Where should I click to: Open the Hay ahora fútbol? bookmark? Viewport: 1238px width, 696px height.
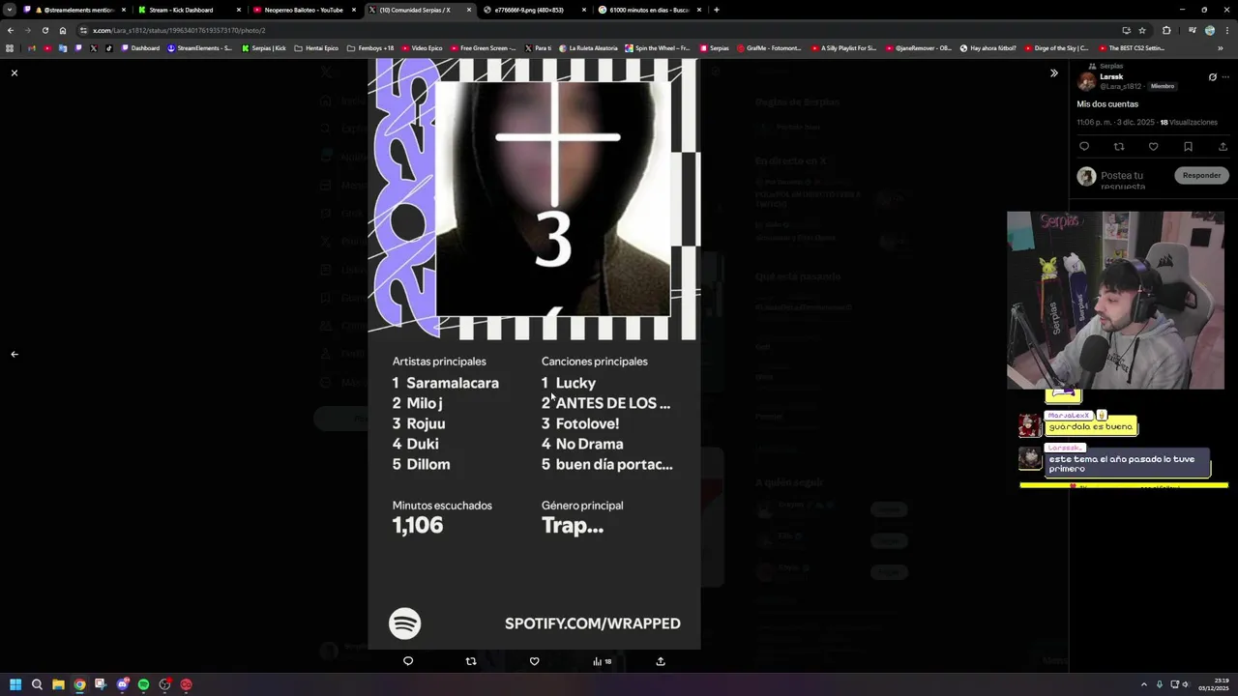click(987, 48)
